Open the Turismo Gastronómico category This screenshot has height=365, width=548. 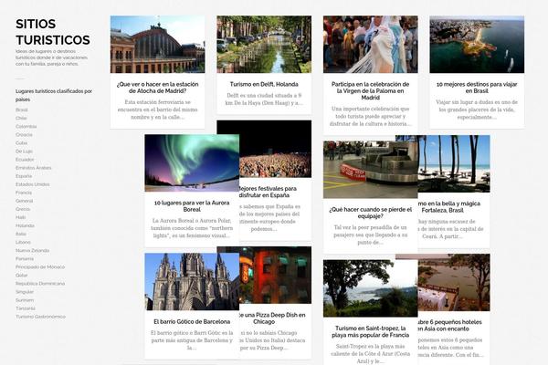[40, 317]
